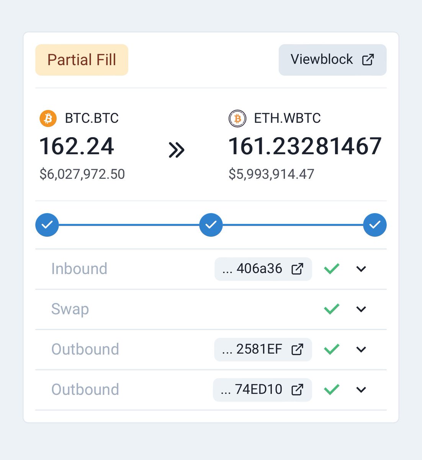Expand the 74ED10 Outbound row chevron
This screenshot has height=460, width=422.
(361, 390)
